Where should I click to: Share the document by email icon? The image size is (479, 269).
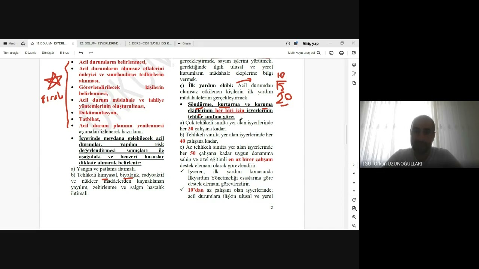point(354,53)
